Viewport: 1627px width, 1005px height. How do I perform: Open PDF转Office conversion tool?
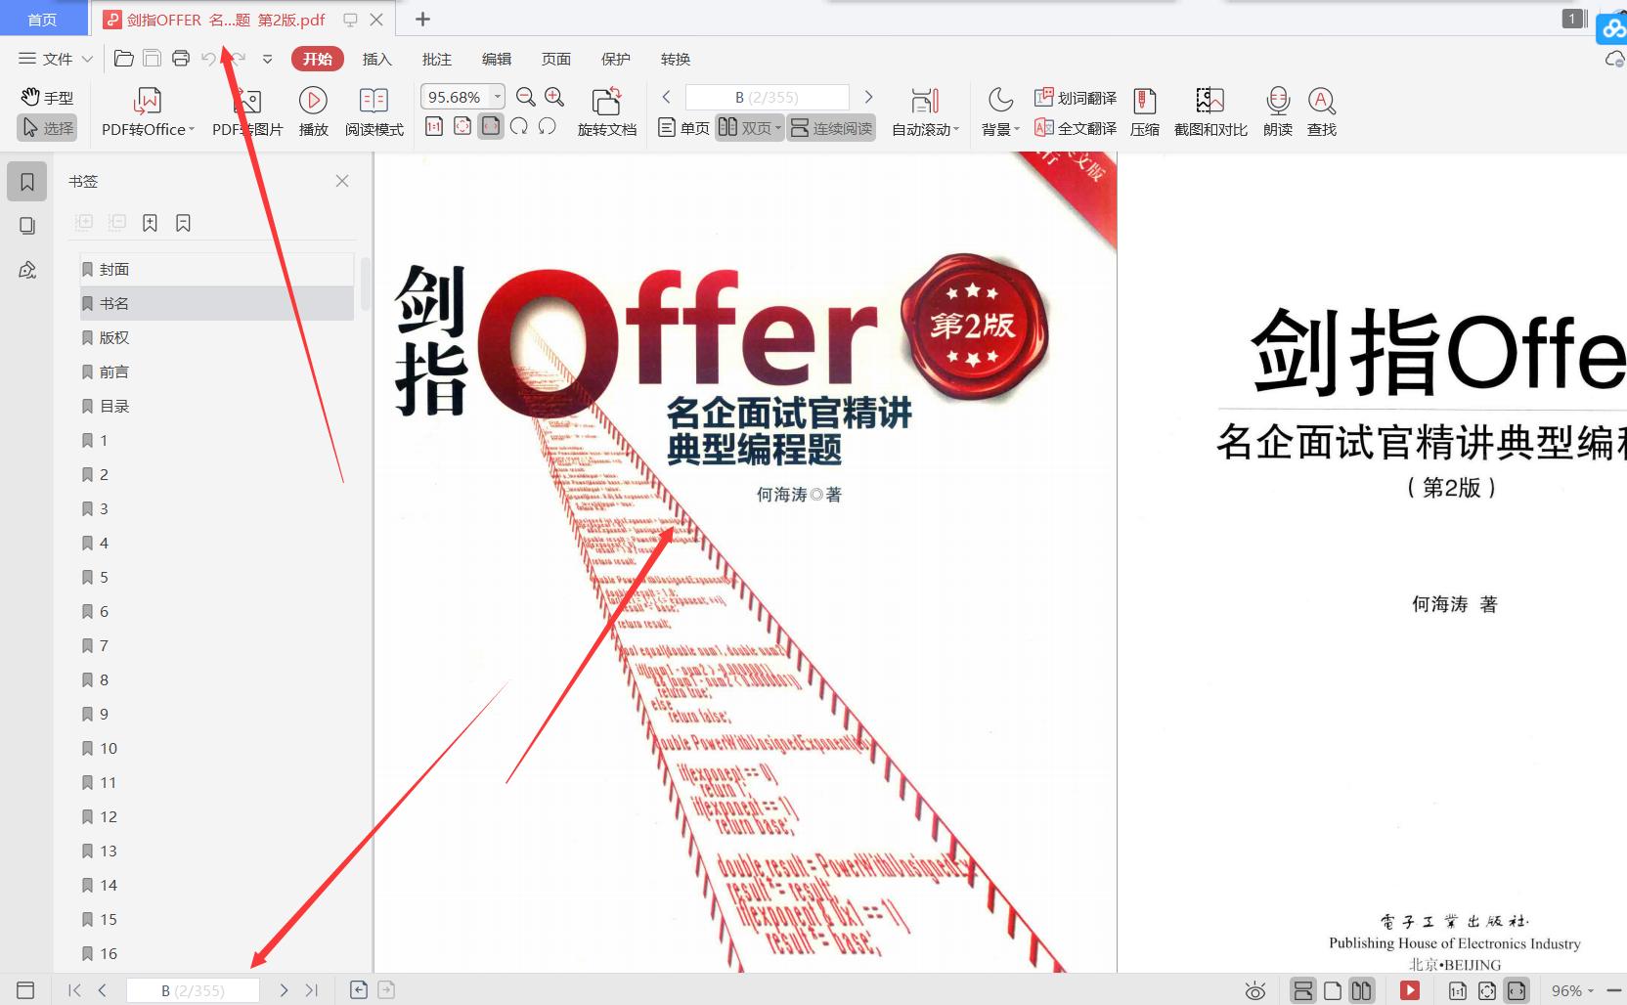(x=145, y=110)
